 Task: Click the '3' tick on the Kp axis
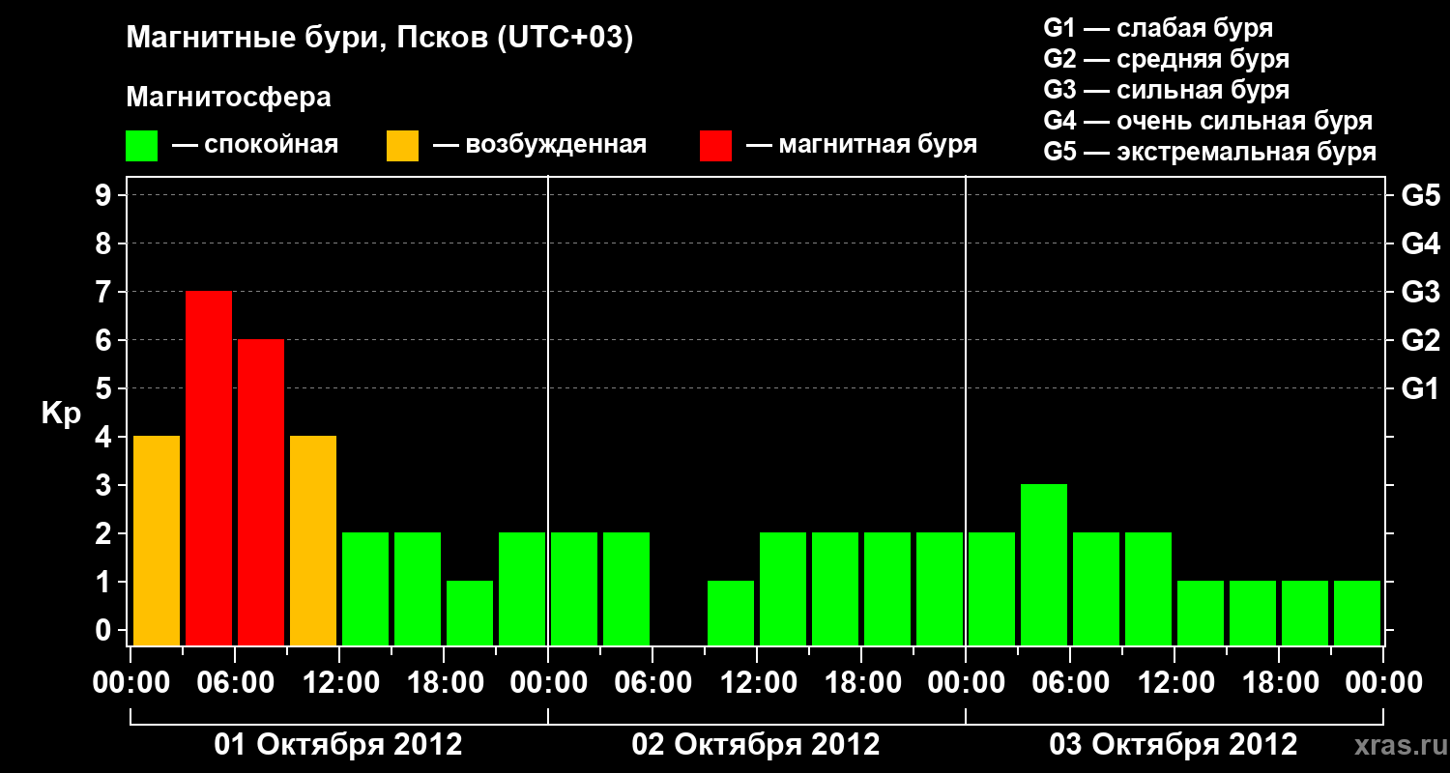pyautogui.click(x=105, y=485)
